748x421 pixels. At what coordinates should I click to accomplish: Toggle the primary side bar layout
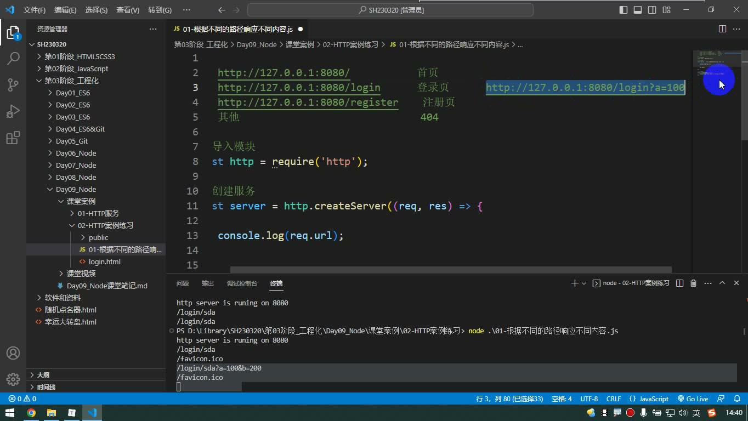pos(624,10)
